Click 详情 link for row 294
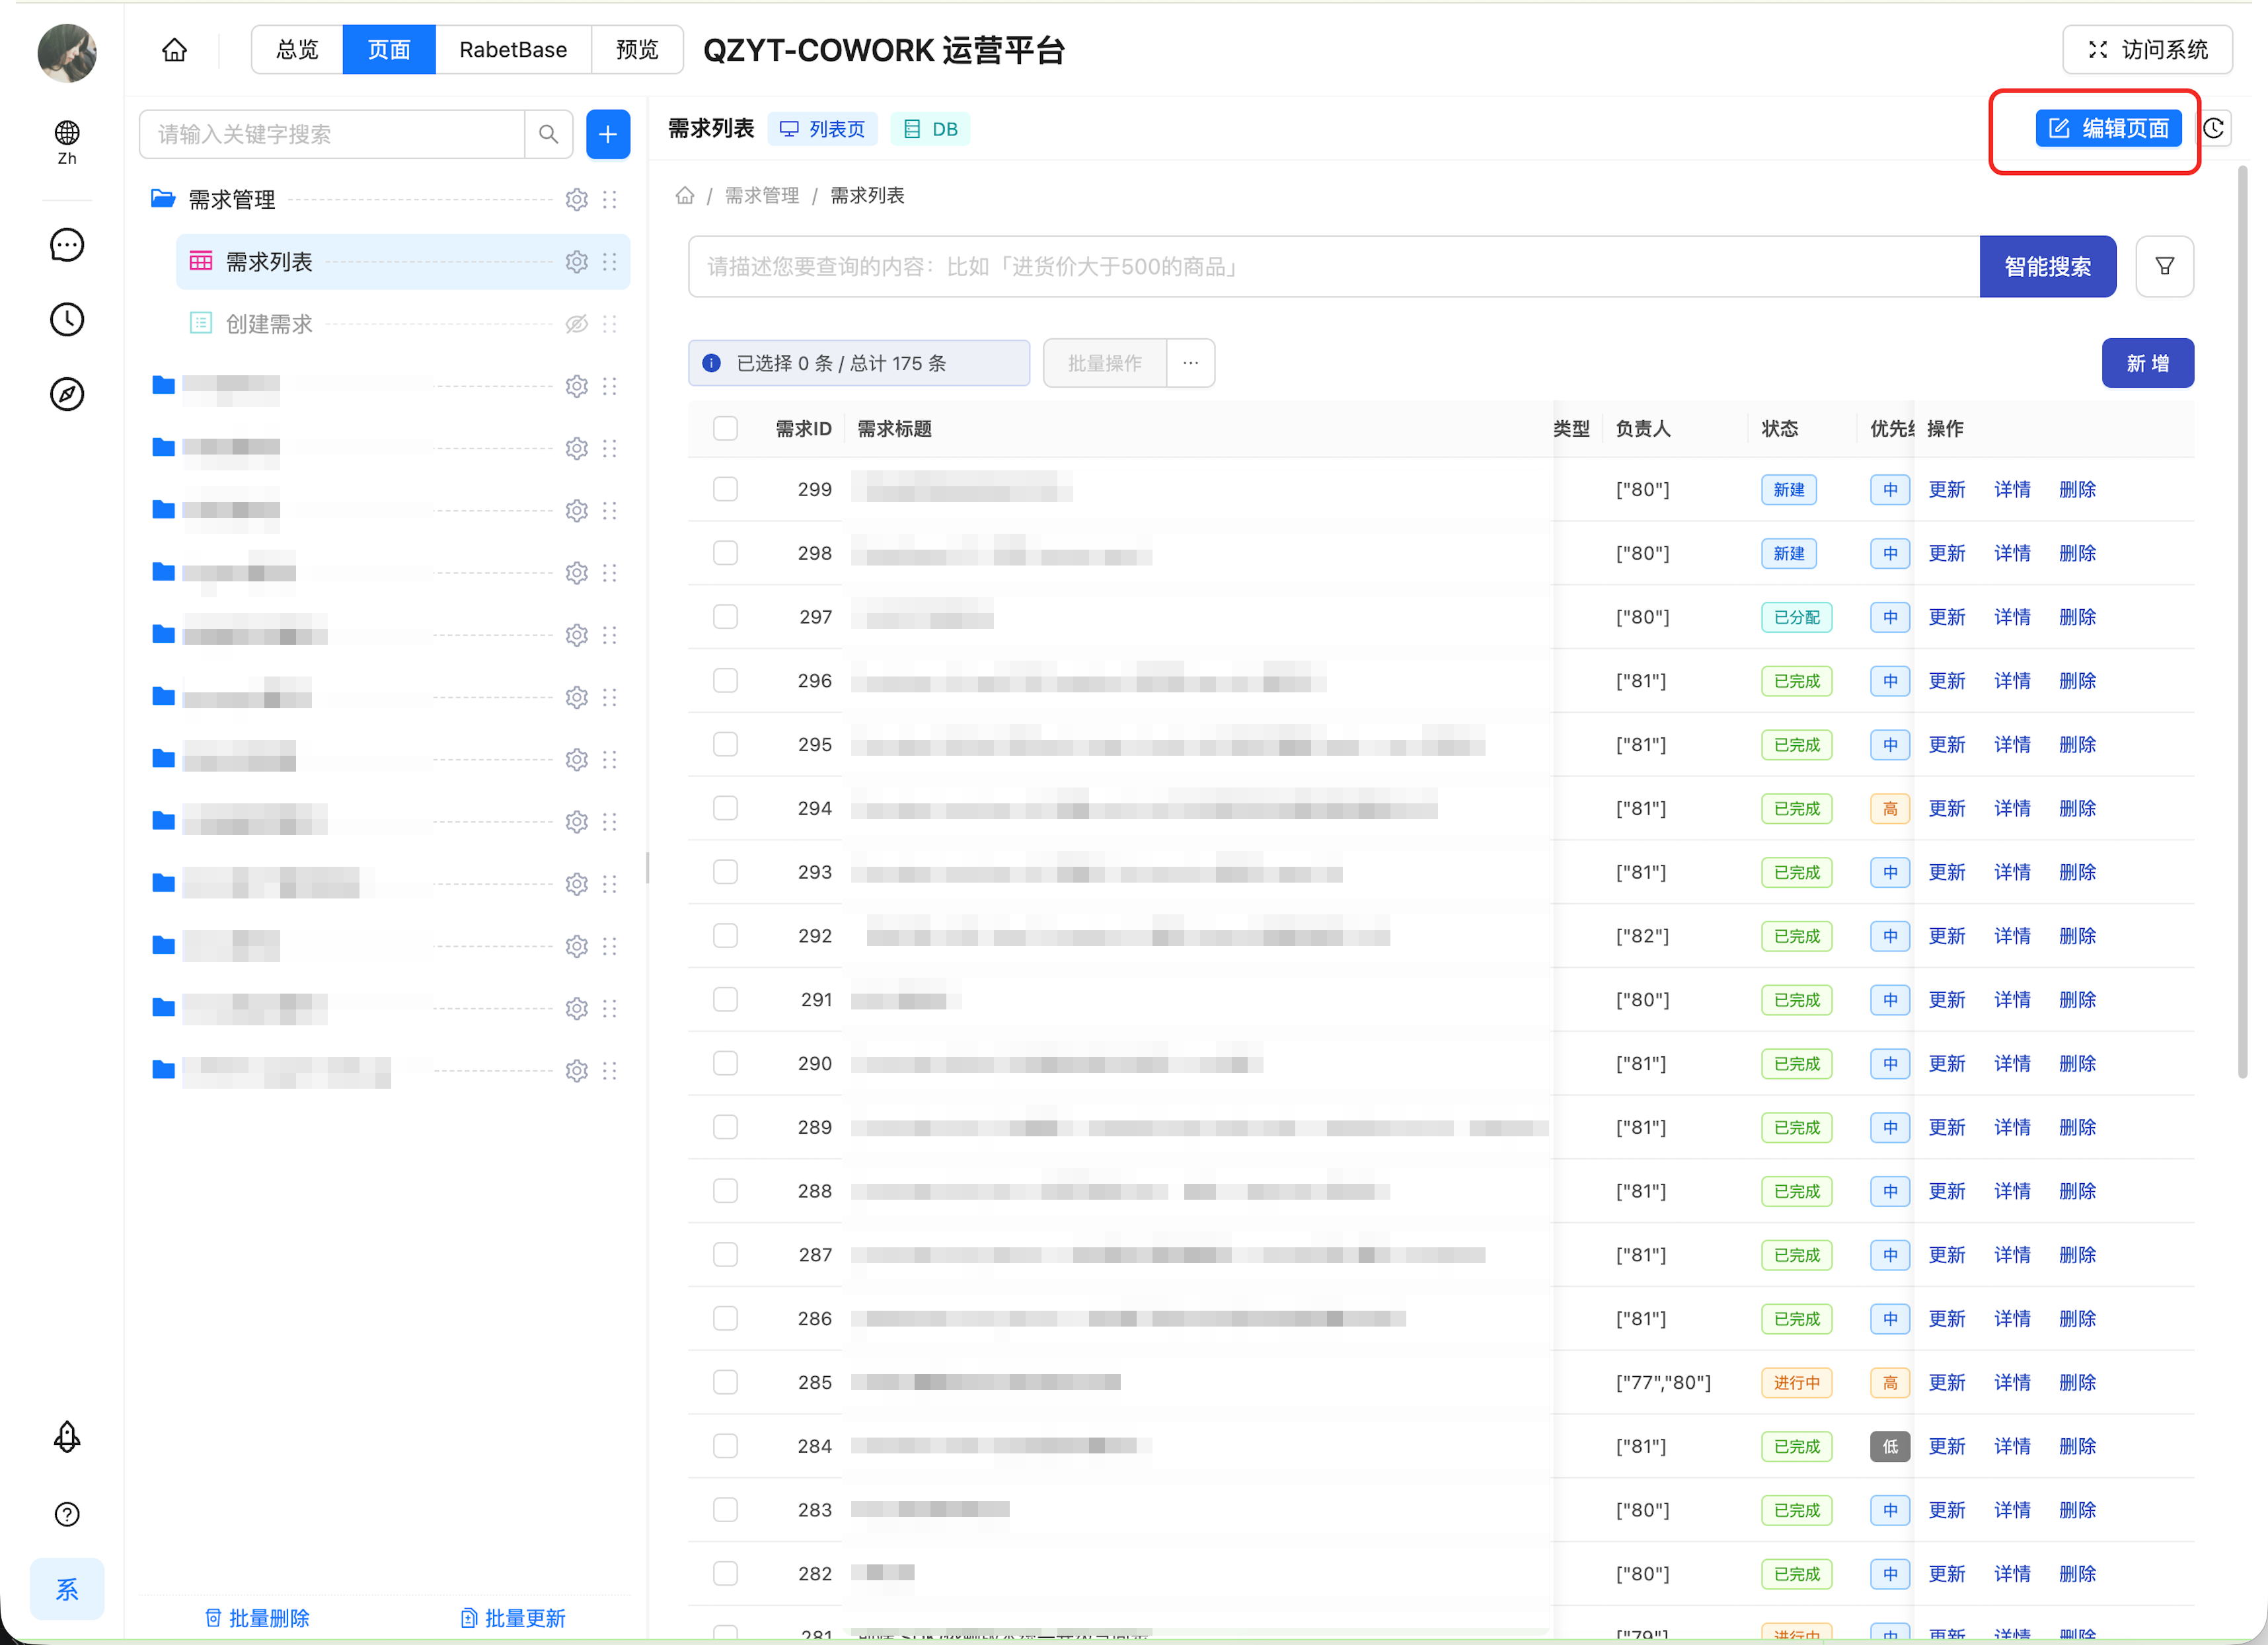Screen dimensions: 2268x1645 (2012, 808)
